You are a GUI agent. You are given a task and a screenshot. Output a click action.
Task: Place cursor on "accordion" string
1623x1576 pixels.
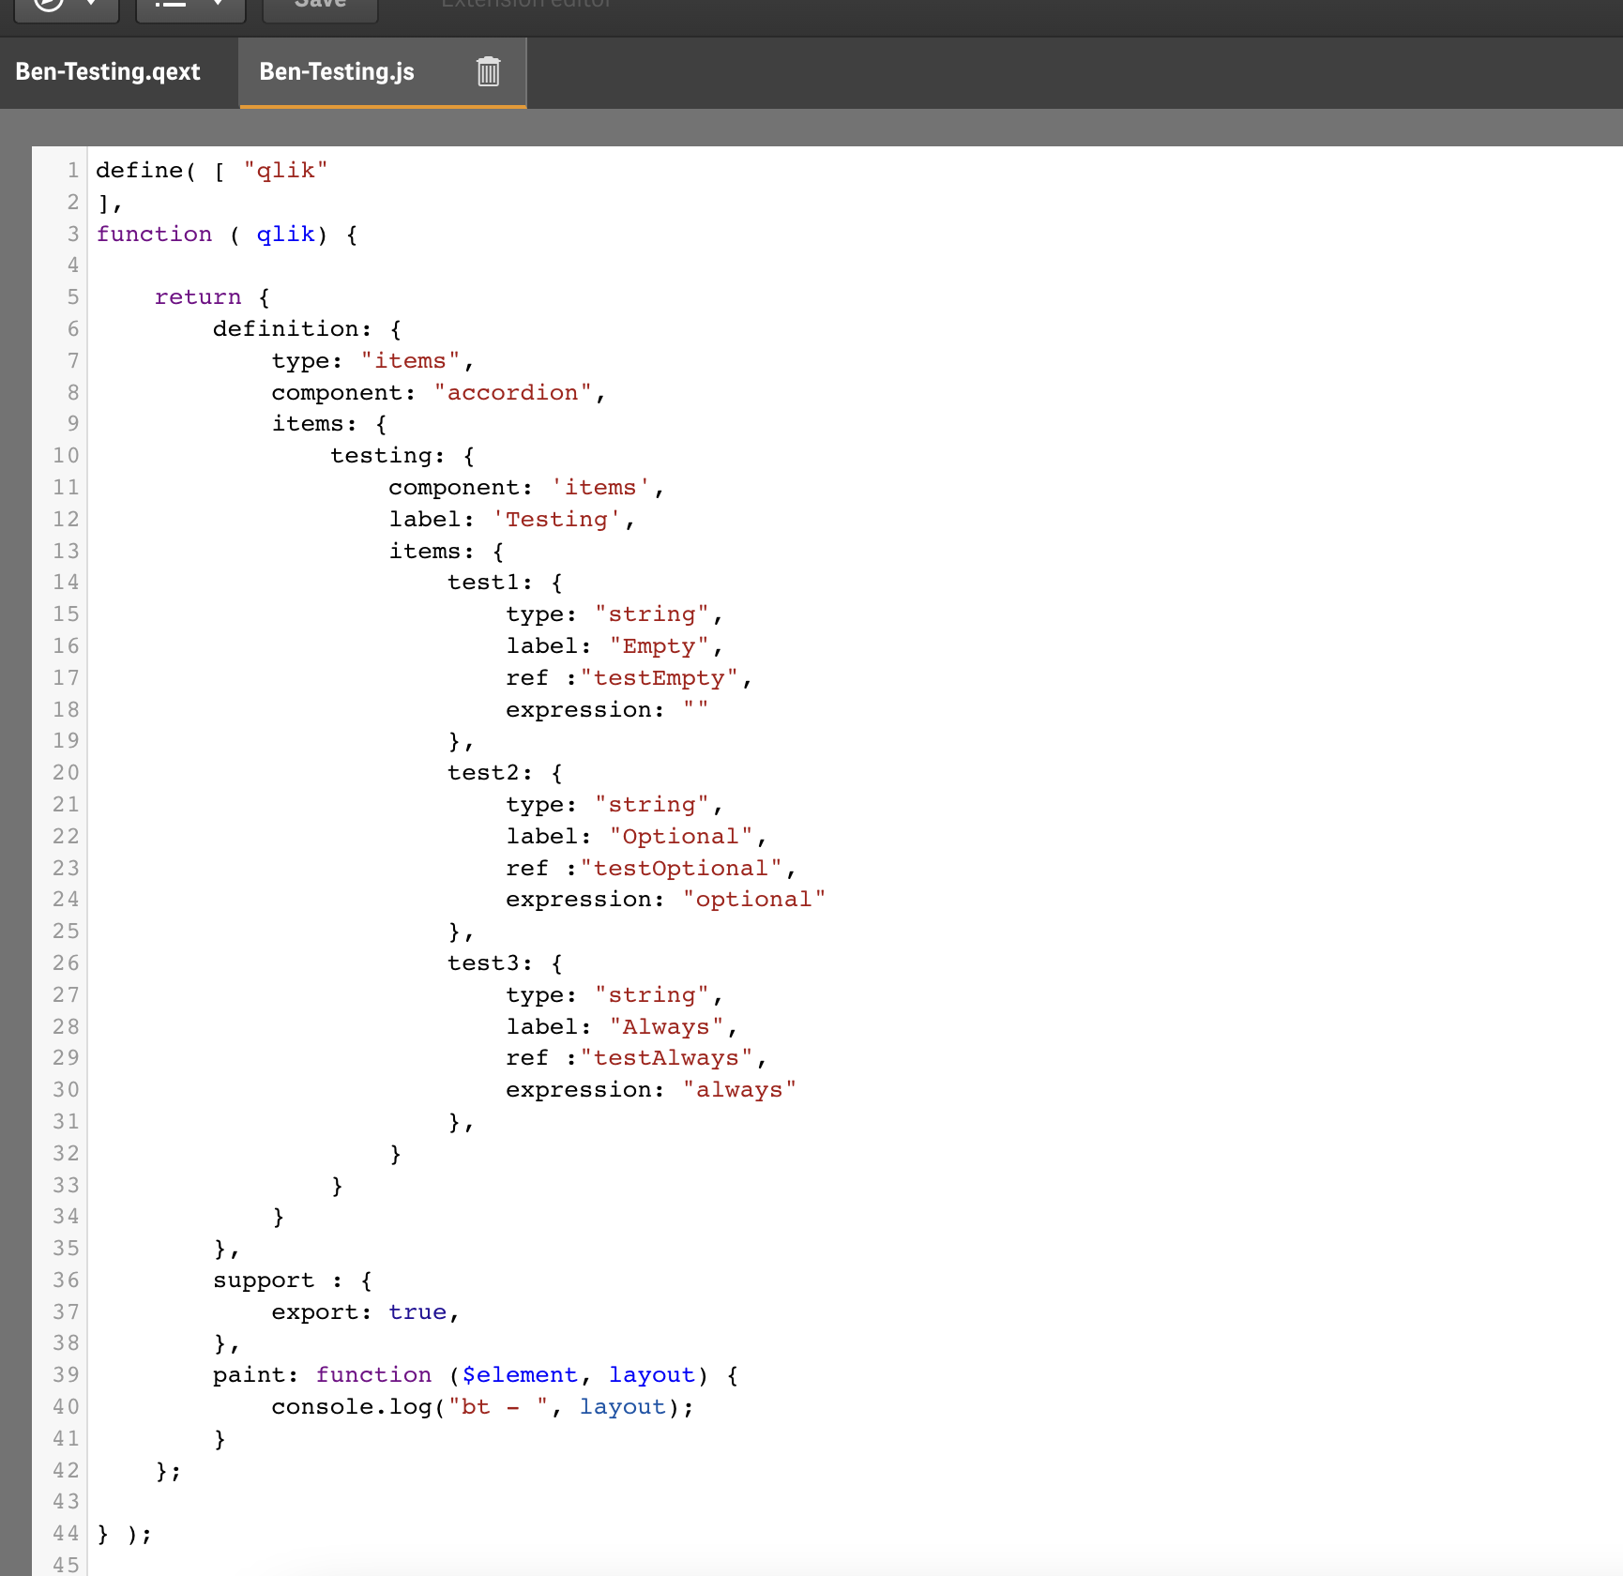[x=512, y=393]
